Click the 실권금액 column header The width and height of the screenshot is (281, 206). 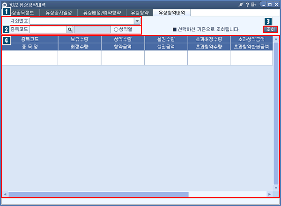click(166, 47)
